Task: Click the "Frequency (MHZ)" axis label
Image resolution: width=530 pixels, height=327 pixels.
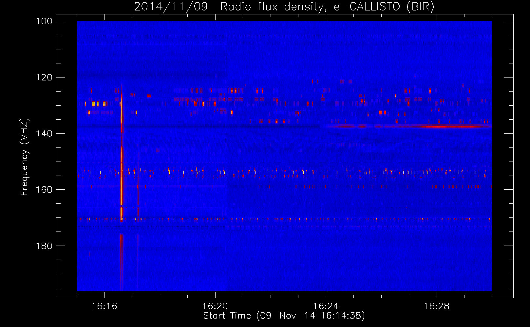Action: tap(25, 157)
